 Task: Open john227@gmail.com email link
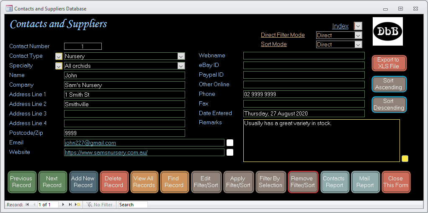click(90, 143)
